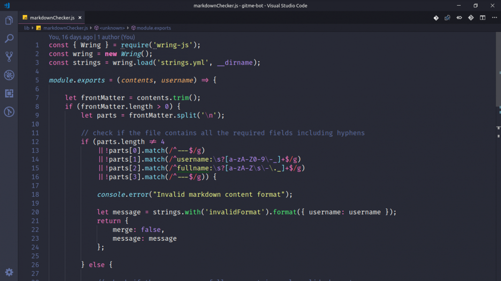This screenshot has height=281, width=501.
Task: Open editor preview with the eye icon
Action: [459, 17]
